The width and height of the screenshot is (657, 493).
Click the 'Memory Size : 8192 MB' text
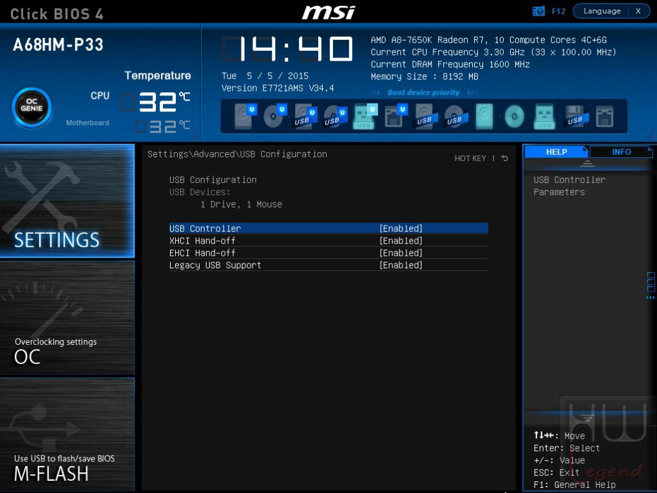click(x=424, y=77)
